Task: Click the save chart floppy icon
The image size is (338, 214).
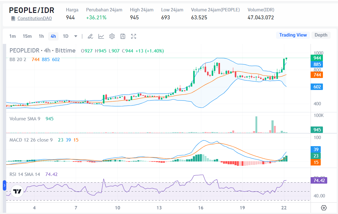Action: pos(123,36)
